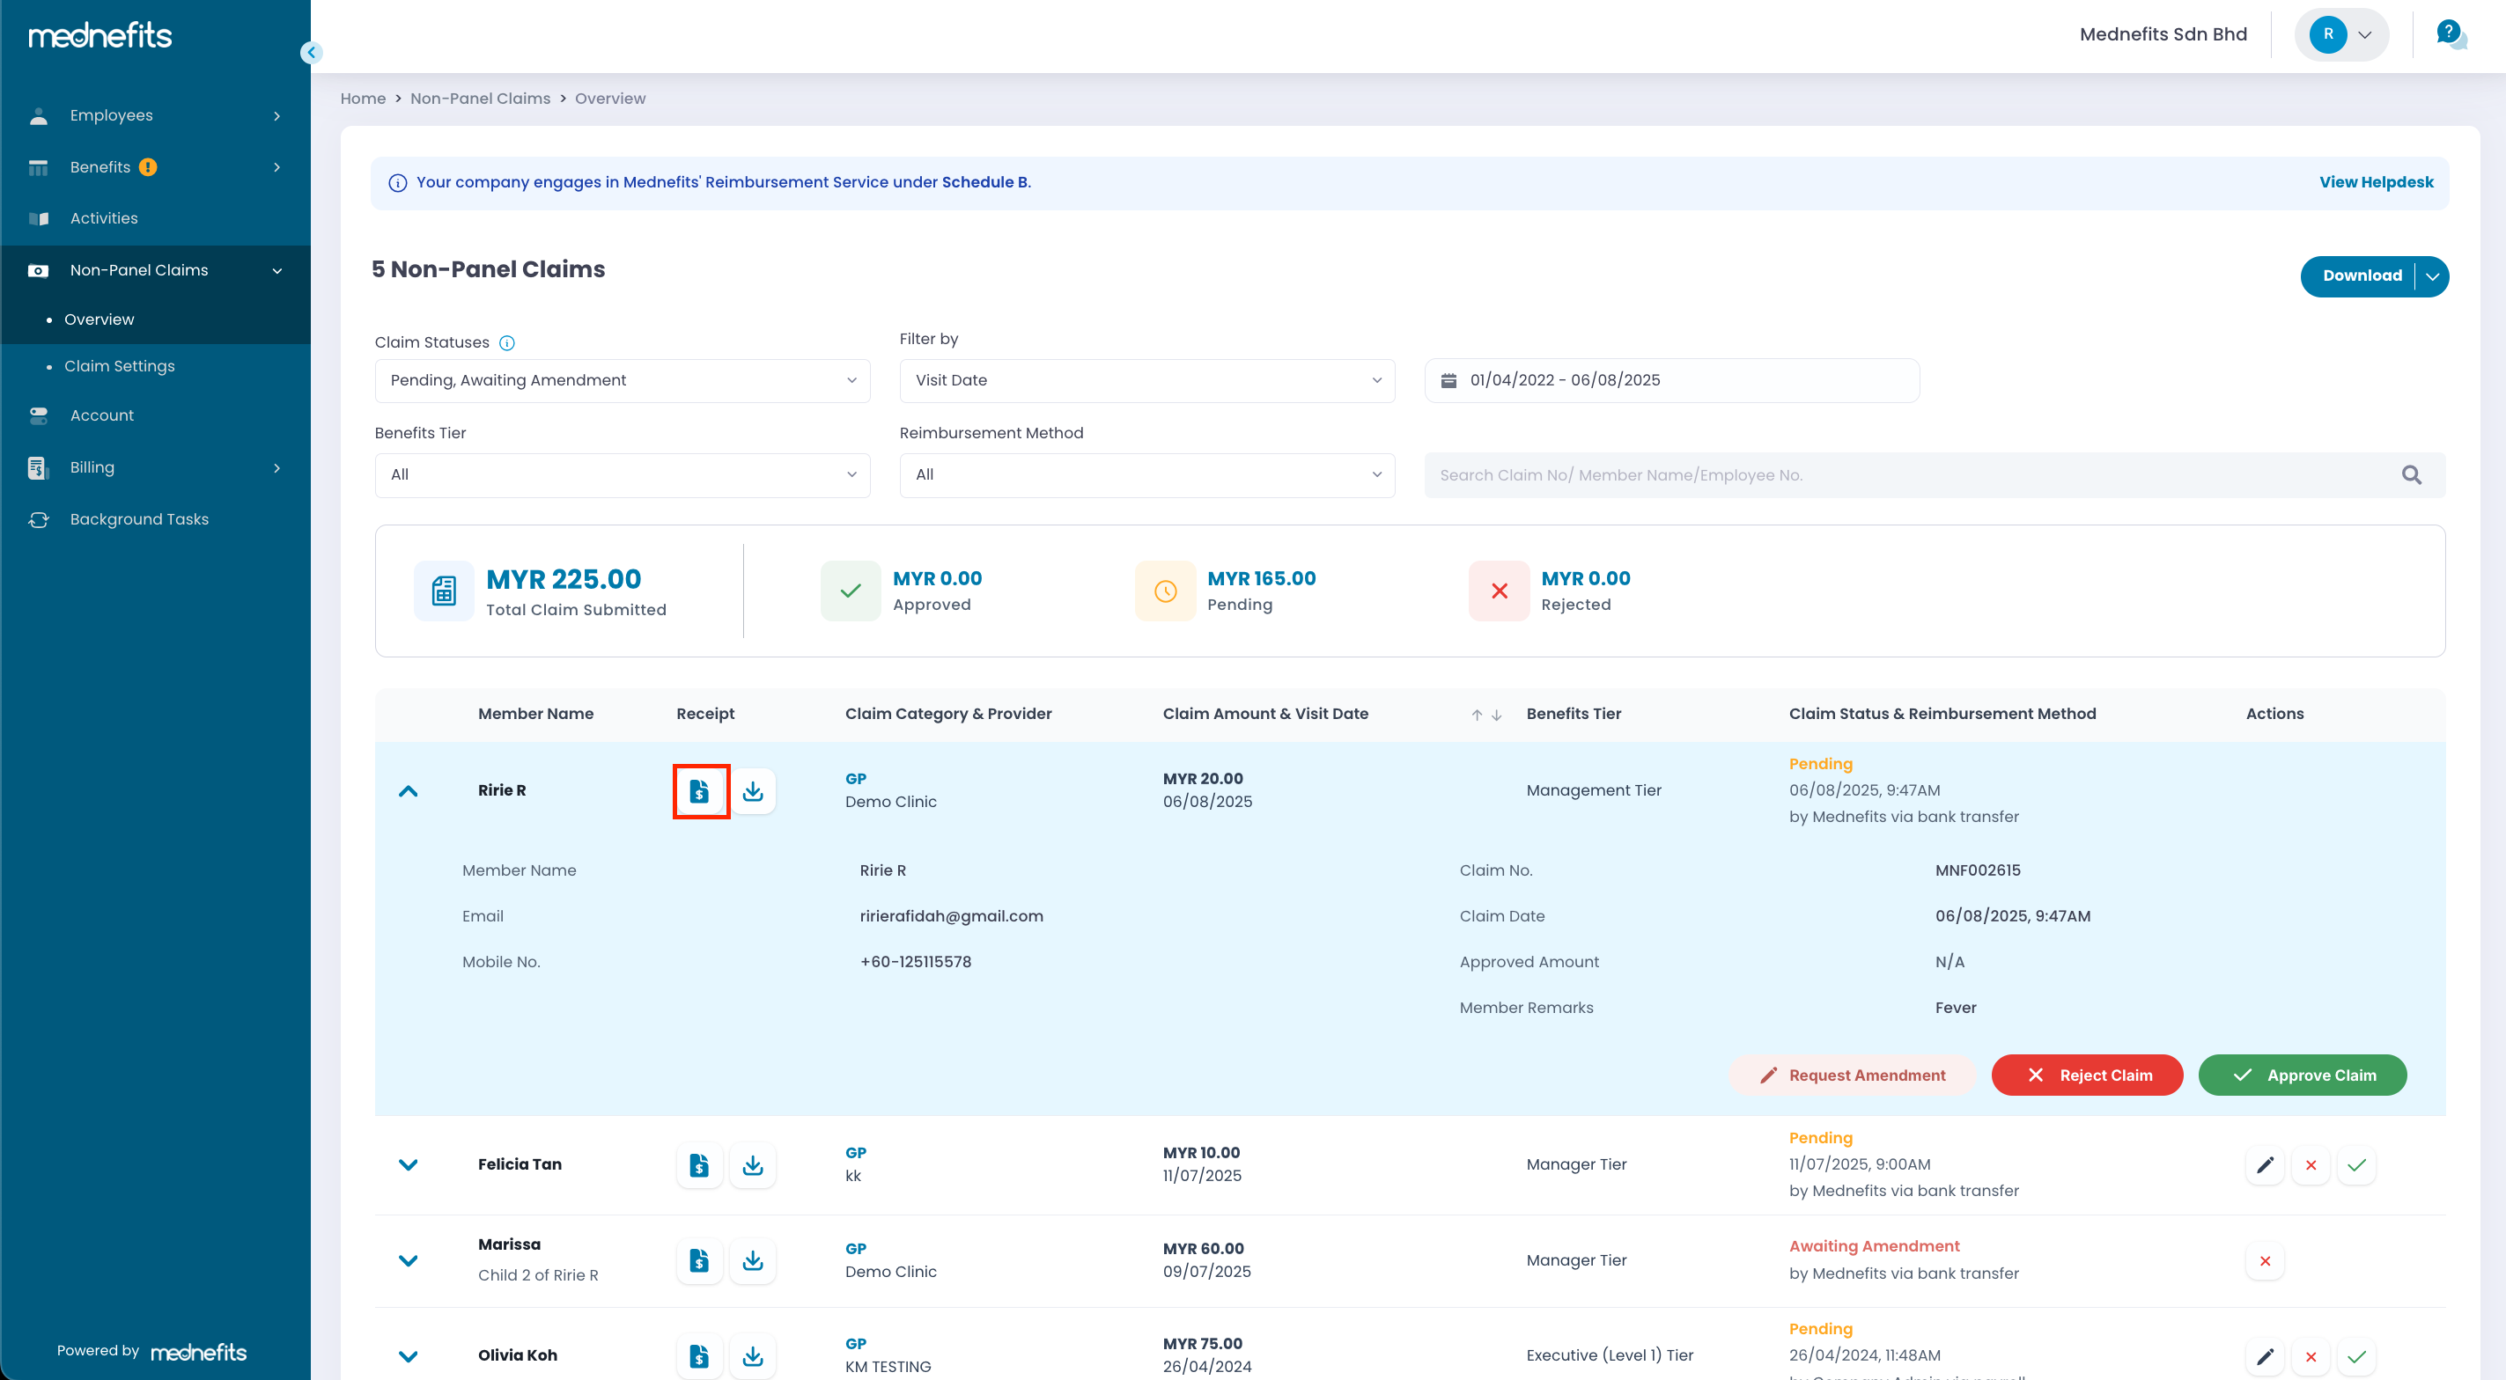View Felicia Tan's receipt document

(x=699, y=1164)
